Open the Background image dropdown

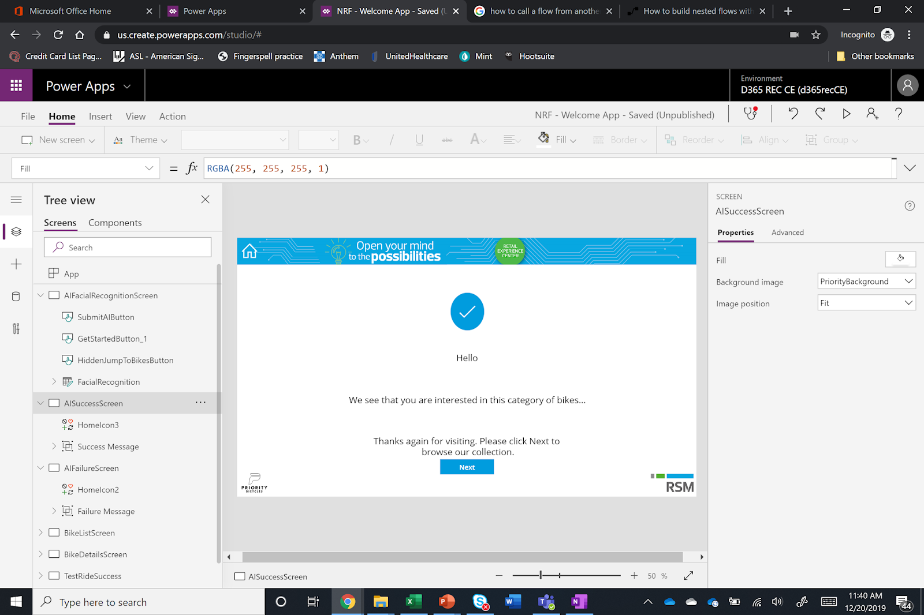tap(866, 281)
